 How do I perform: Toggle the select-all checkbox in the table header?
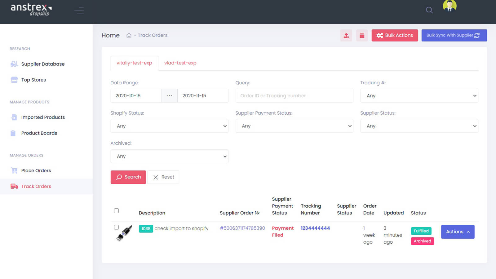click(116, 210)
